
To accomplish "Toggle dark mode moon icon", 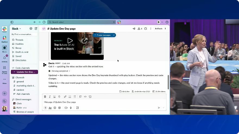I will [x=4, y=101].
